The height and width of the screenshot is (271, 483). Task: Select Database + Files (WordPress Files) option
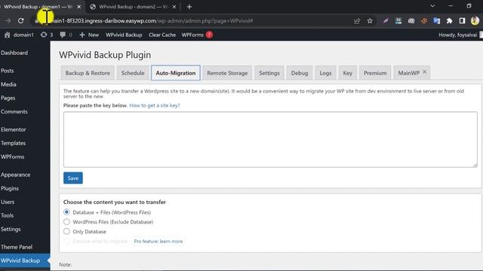[66, 212]
